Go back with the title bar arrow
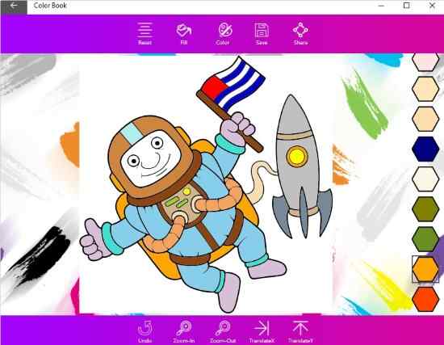This screenshot has width=444, height=345. pos(14,6)
